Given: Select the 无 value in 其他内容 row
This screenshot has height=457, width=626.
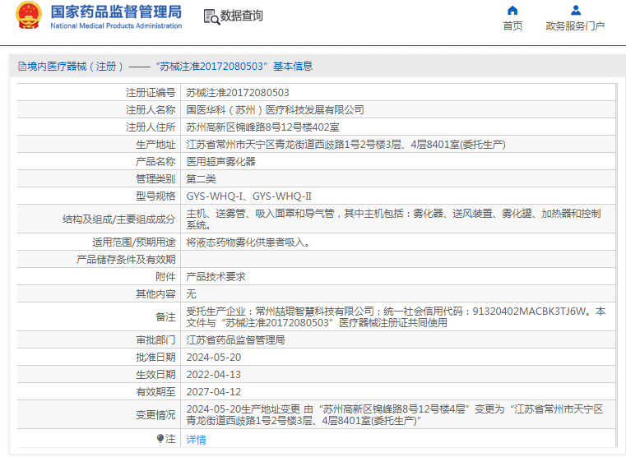Looking at the screenshot, I should point(191,294).
